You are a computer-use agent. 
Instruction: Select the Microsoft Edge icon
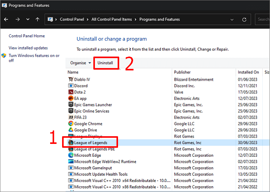(x=71, y=155)
